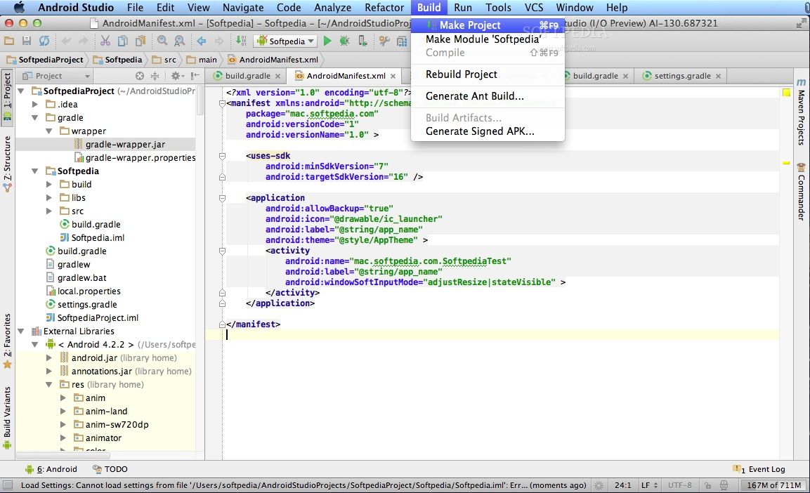Click the Synchronize refresh icon

coord(44,41)
